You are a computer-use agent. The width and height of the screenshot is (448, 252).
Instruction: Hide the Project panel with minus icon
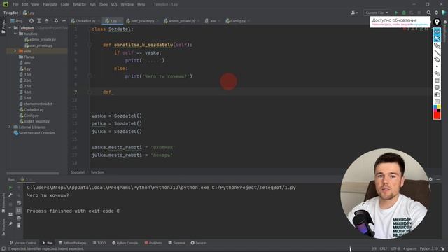click(x=64, y=21)
